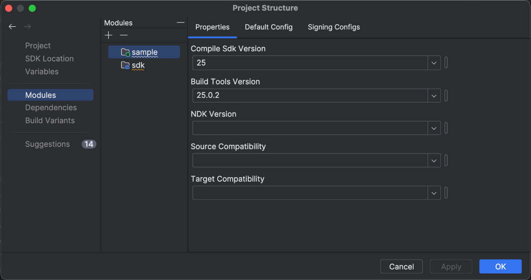531x280 pixels.
Task: Switch to the Default Config tab
Action: pos(268,27)
